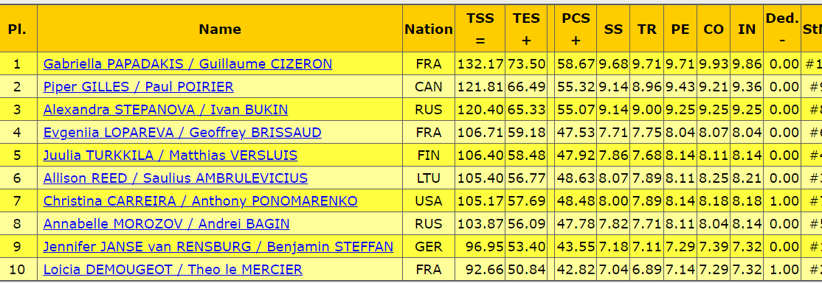Click the Pl. column header
The width and height of the screenshot is (822, 283).
tap(17, 29)
